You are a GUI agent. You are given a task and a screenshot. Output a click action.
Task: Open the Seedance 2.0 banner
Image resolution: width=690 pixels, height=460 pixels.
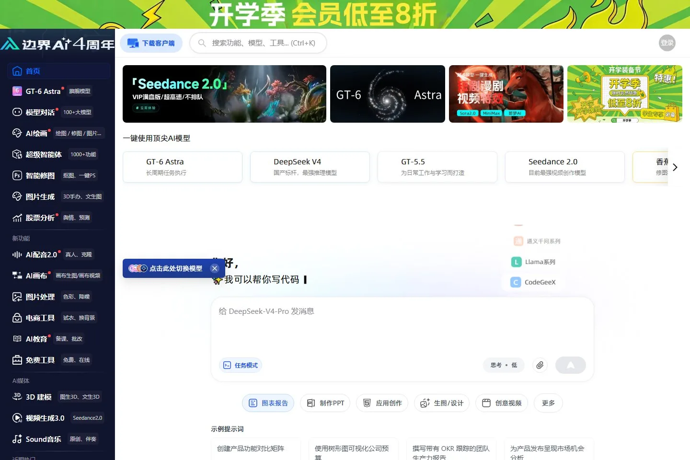tap(224, 94)
